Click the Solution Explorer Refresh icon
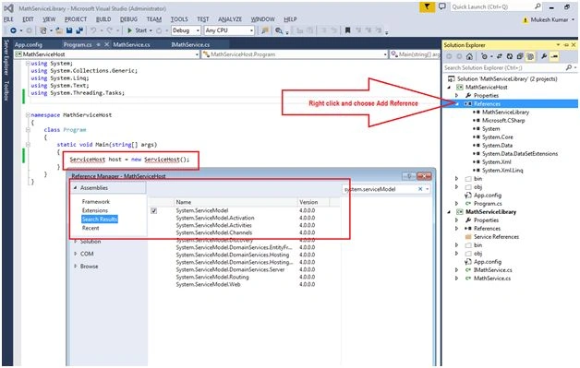 point(510,56)
